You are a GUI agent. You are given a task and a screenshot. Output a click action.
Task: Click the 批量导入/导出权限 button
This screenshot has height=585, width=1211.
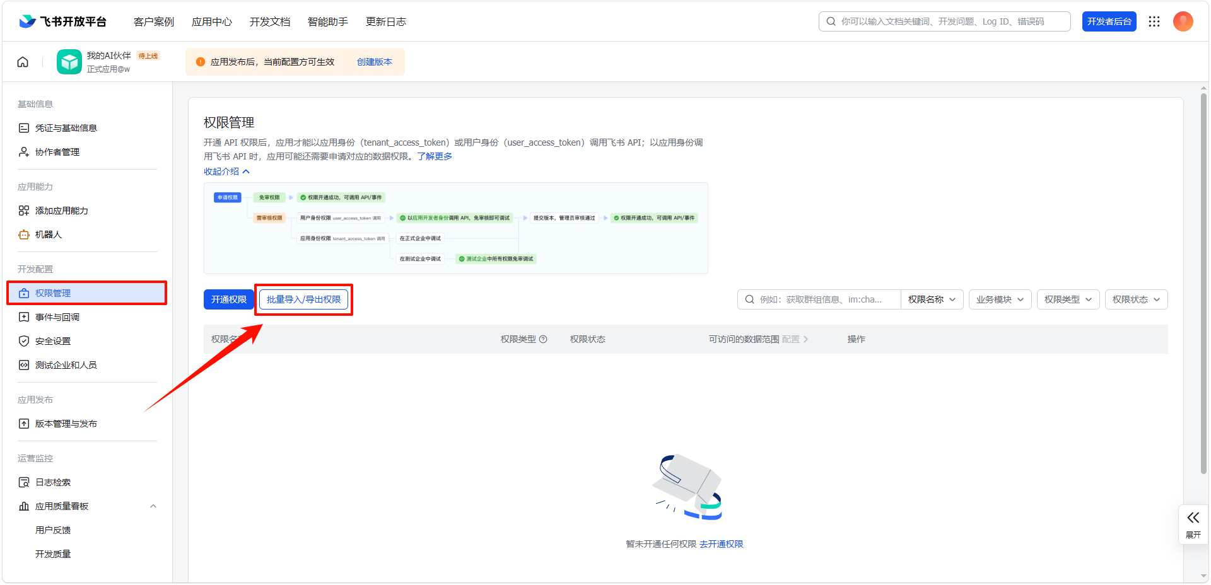[x=303, y=299]
